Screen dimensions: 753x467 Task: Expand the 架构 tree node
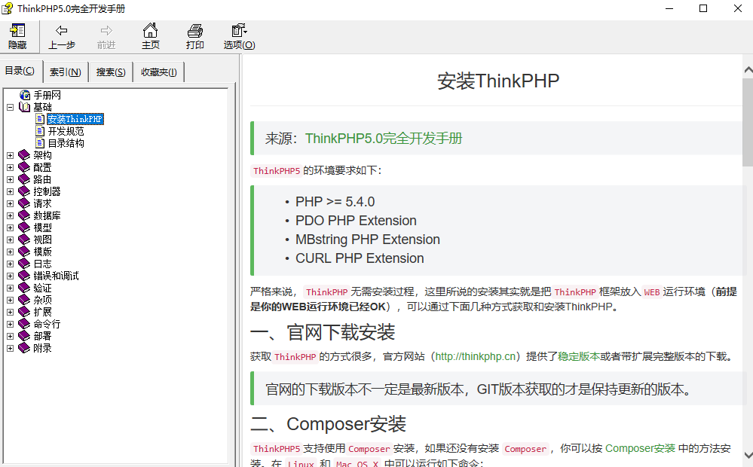tap(11, 154)
